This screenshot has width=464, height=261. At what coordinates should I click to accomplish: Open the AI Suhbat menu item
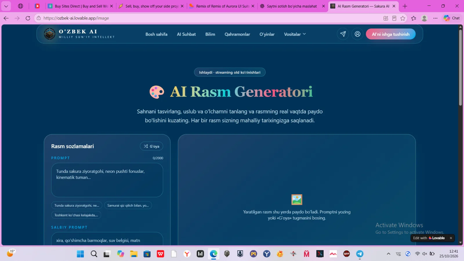point(186,34)
